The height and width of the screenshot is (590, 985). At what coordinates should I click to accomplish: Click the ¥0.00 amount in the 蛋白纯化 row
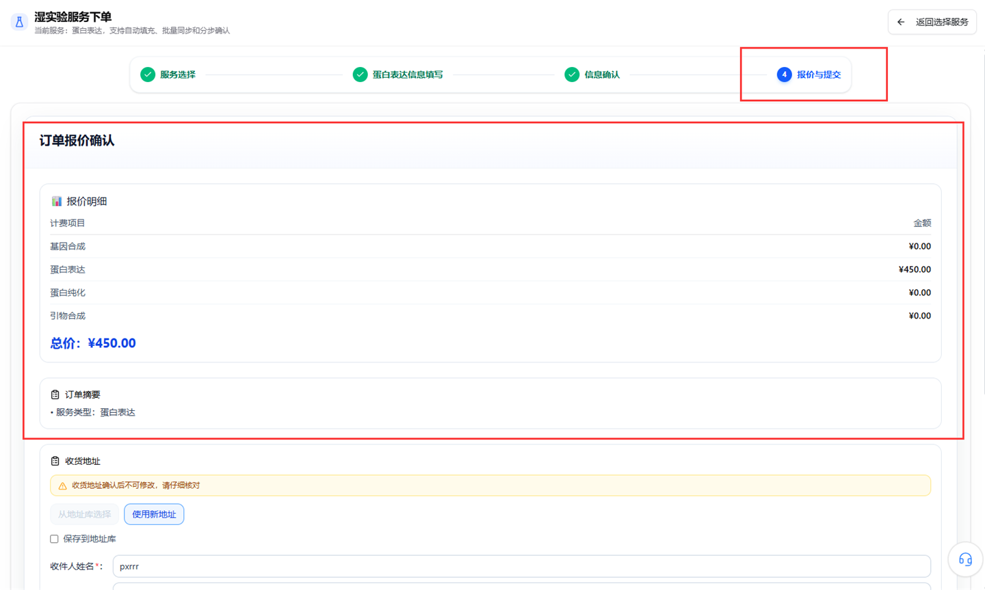point(920,293)
